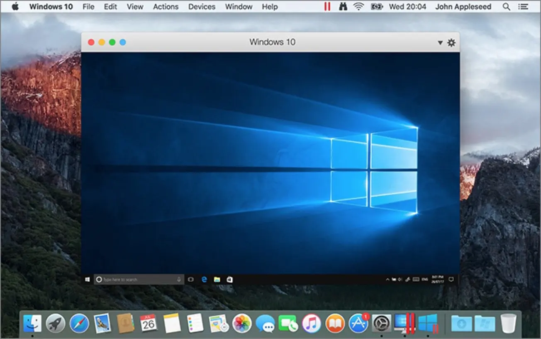541x339 pixels.
Task: Click the microphone icon in Cortana search box
Action: tap(179, 280)
